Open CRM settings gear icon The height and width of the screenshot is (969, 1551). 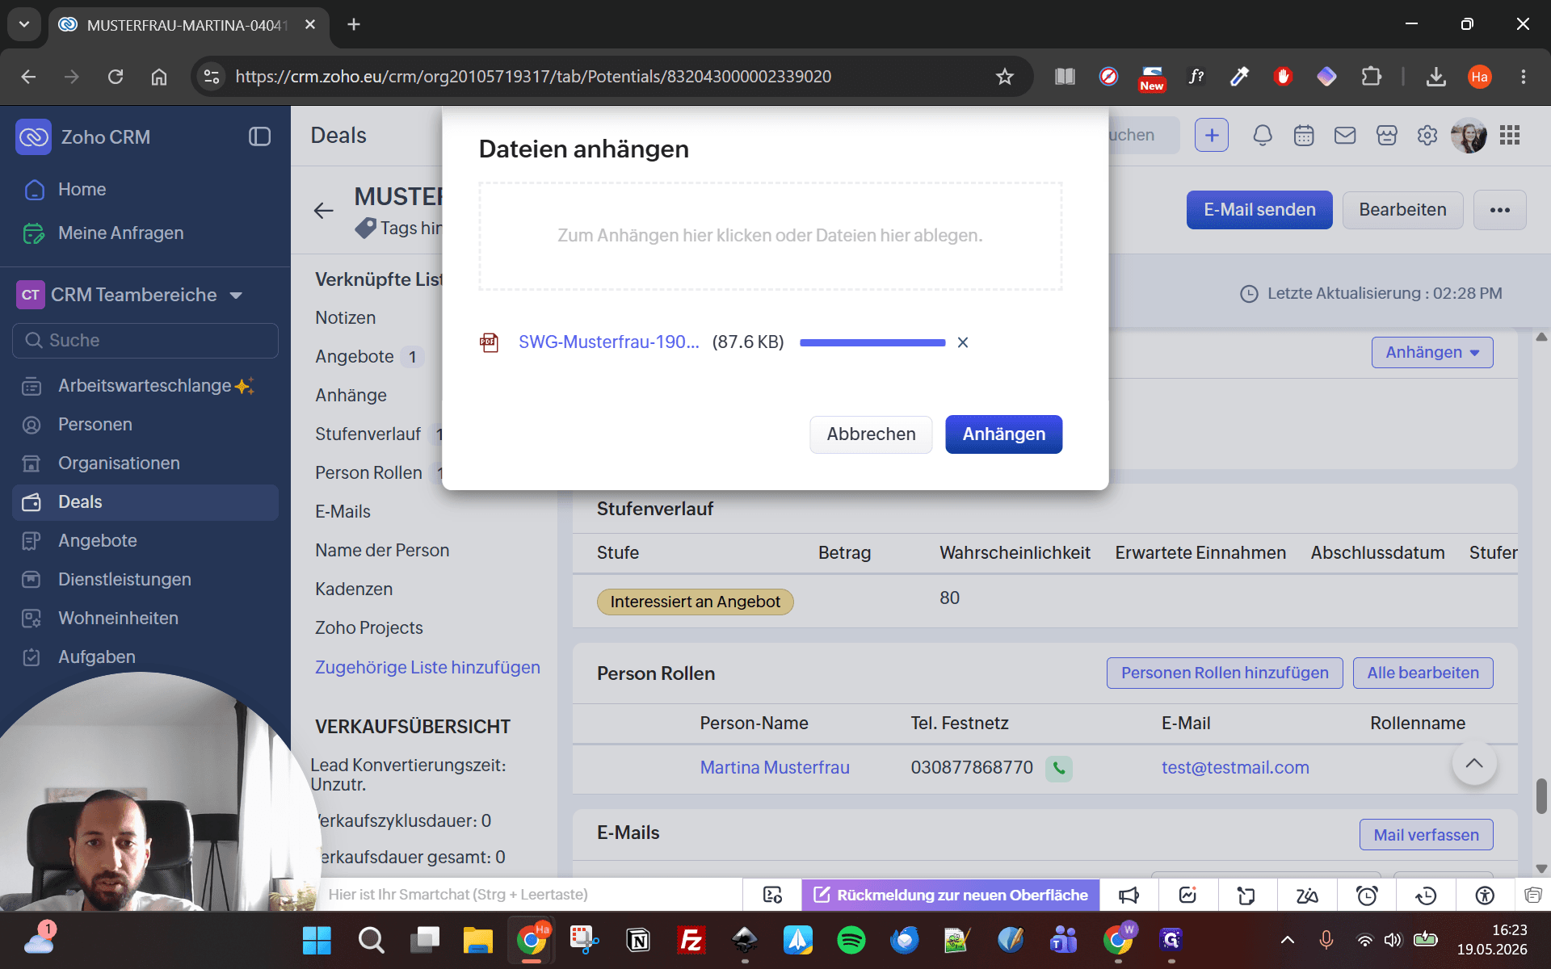click(x=1427, y=136)
